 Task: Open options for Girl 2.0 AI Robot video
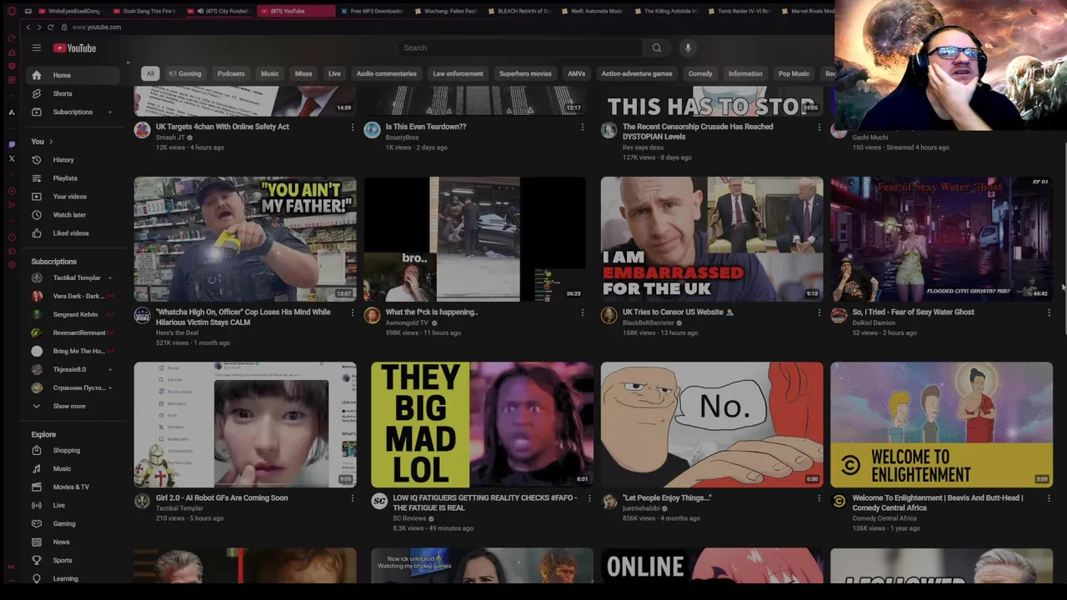[352, 498]
